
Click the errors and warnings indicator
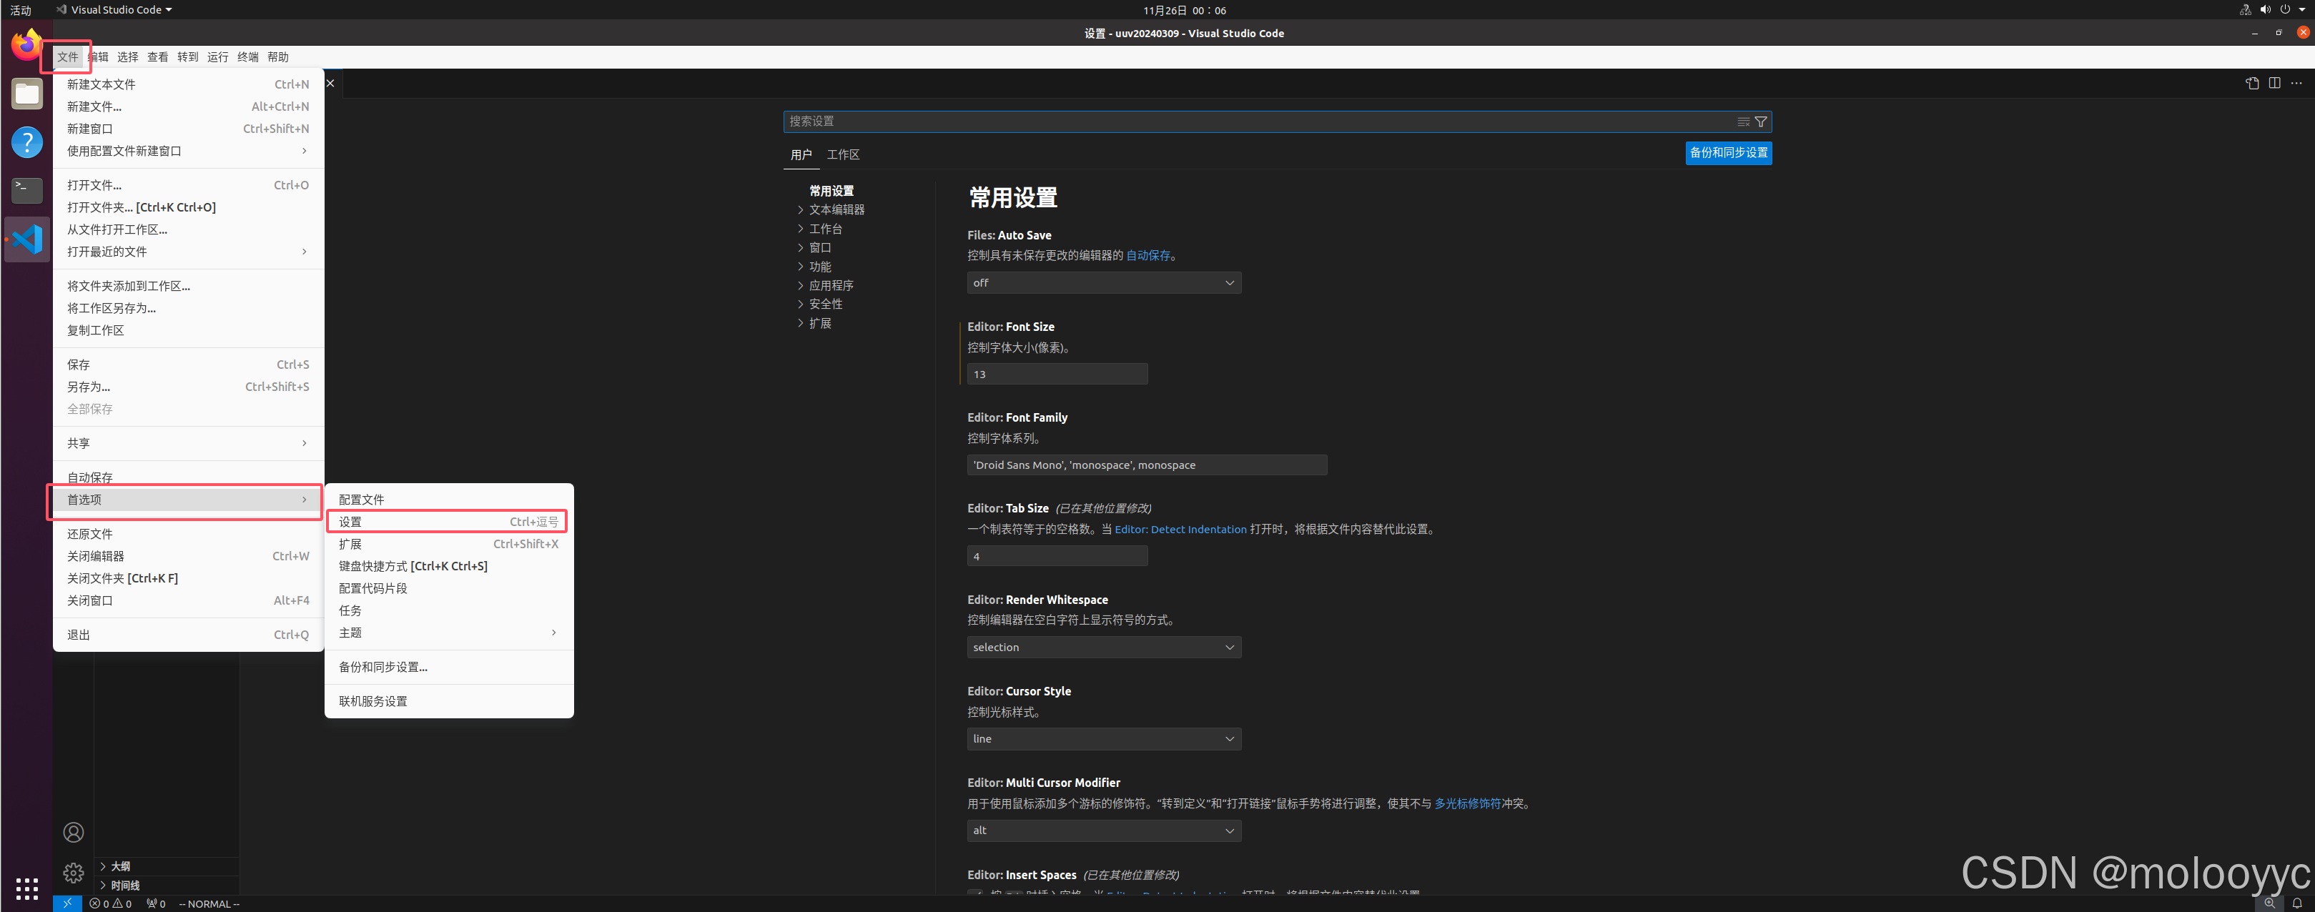coord(109,904)
